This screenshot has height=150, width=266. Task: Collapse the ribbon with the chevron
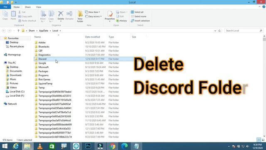click(x=259, y=7)
